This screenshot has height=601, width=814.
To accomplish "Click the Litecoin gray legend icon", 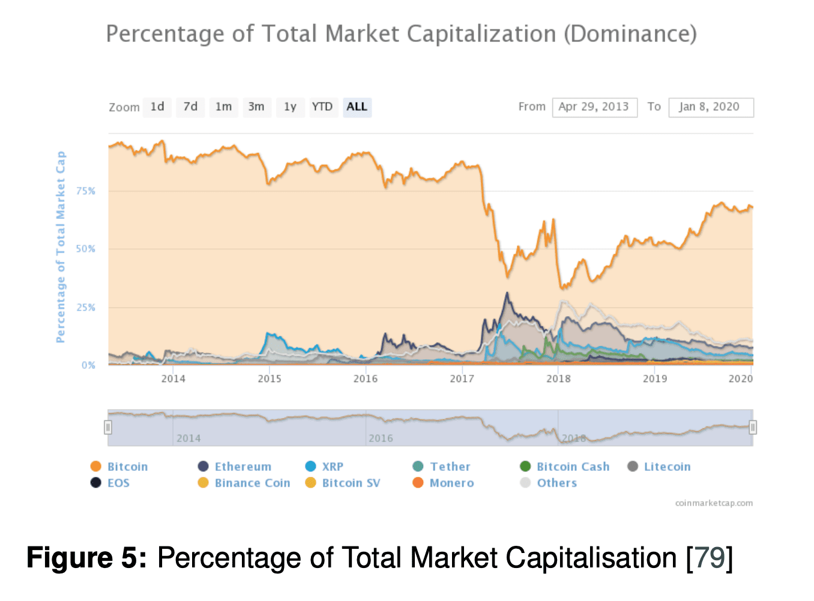I will pyautogui.click(x=633, y=467).
